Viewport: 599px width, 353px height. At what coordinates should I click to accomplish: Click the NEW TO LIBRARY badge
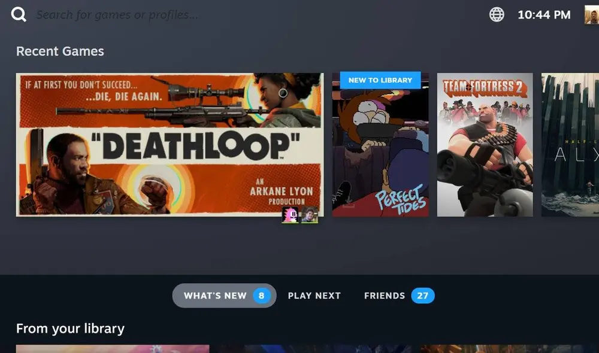pyautogui.click(x=381, y=80)
